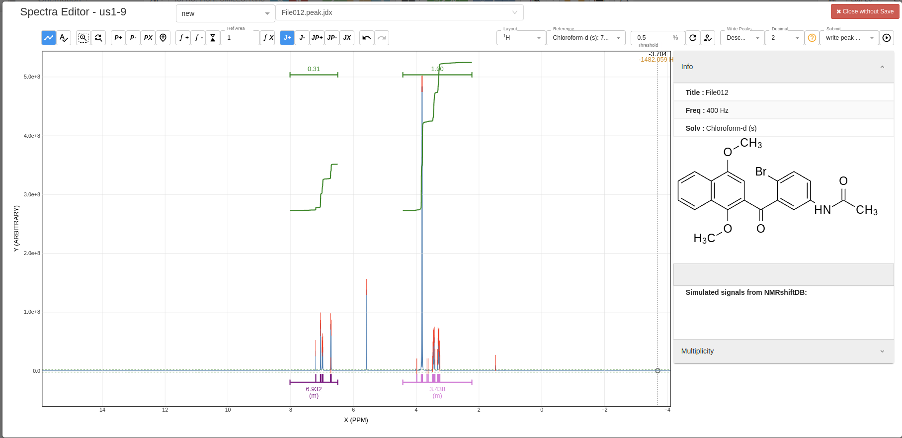
Task: Open the Layout 1H dropdown
Action: [x=521, y=38]
